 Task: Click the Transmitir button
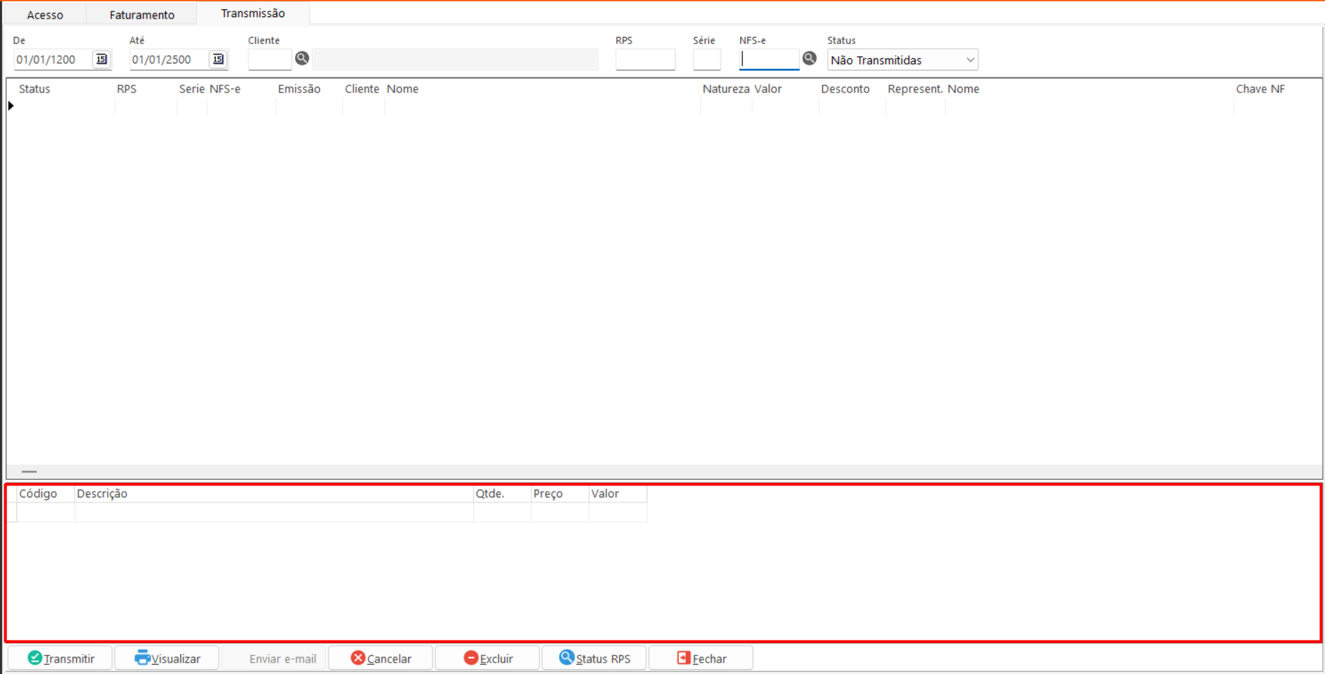(61, 658)
